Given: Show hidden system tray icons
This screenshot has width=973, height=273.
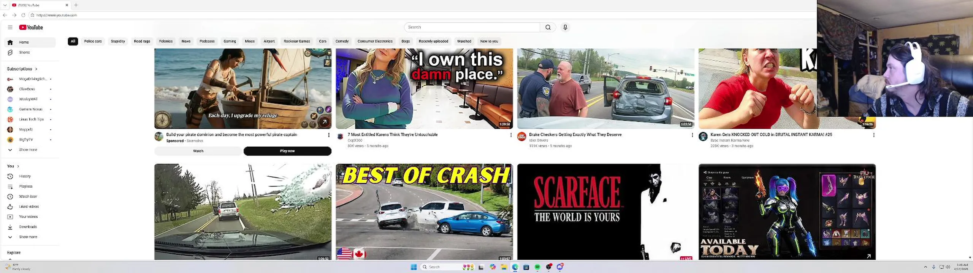Looking at the screenshot, I should coord(925,267).
